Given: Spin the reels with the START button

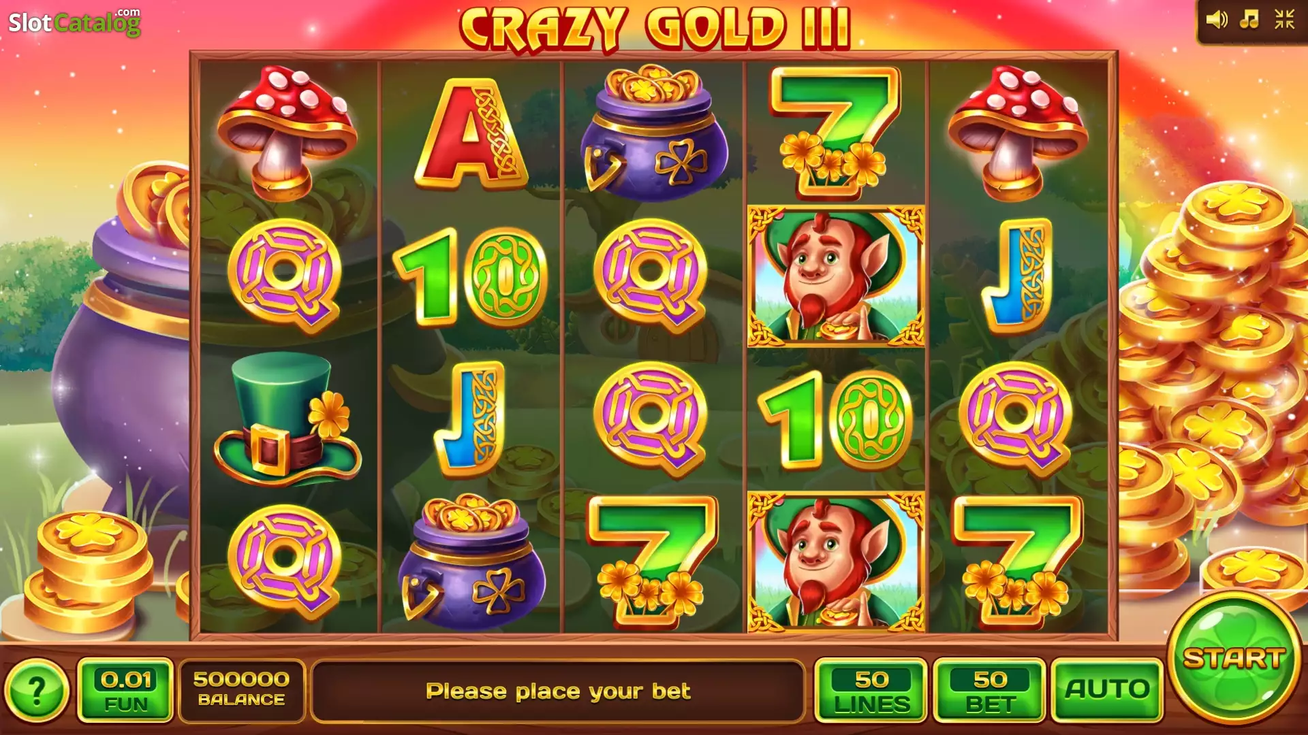Looking at the screenshot, I should [x=1234, y=658].
